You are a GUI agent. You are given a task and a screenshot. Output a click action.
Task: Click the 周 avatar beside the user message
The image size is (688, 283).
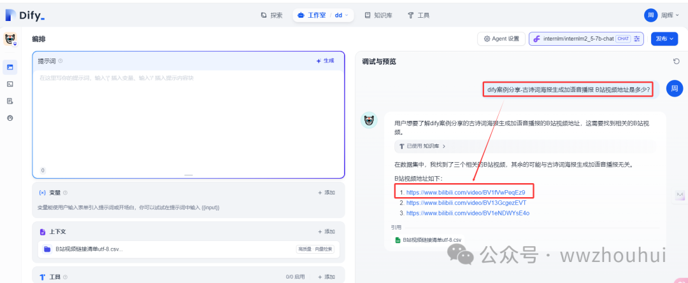click(x=675, y=88)
